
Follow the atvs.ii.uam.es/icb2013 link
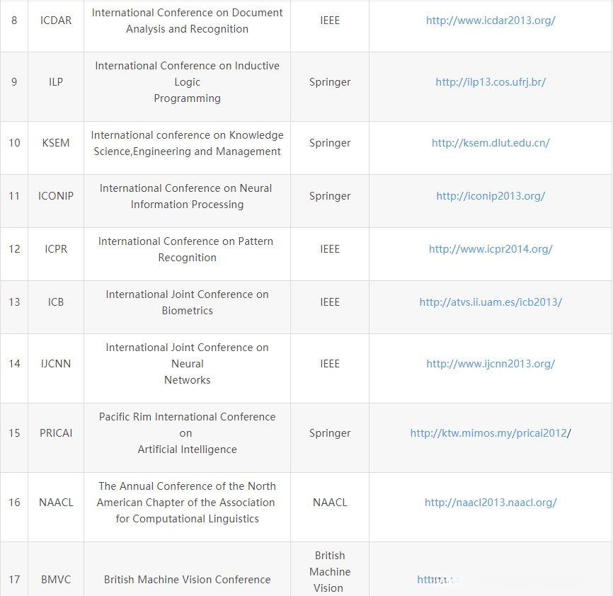[x=491, y=302]
